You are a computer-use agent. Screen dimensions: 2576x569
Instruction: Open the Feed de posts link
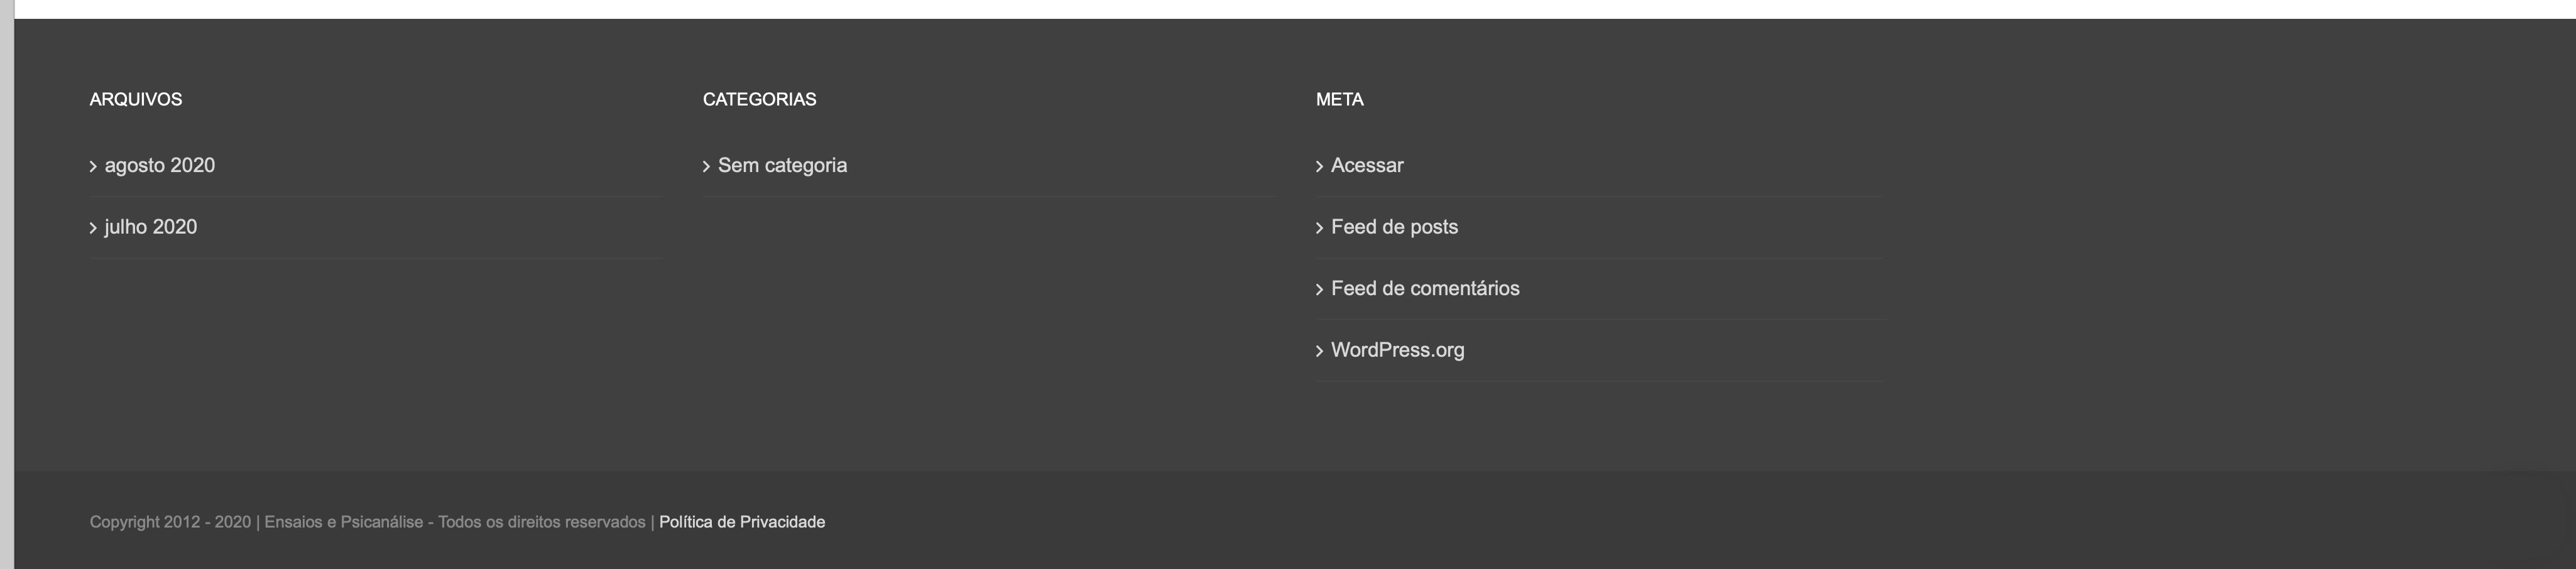(x=1394, y=227)
